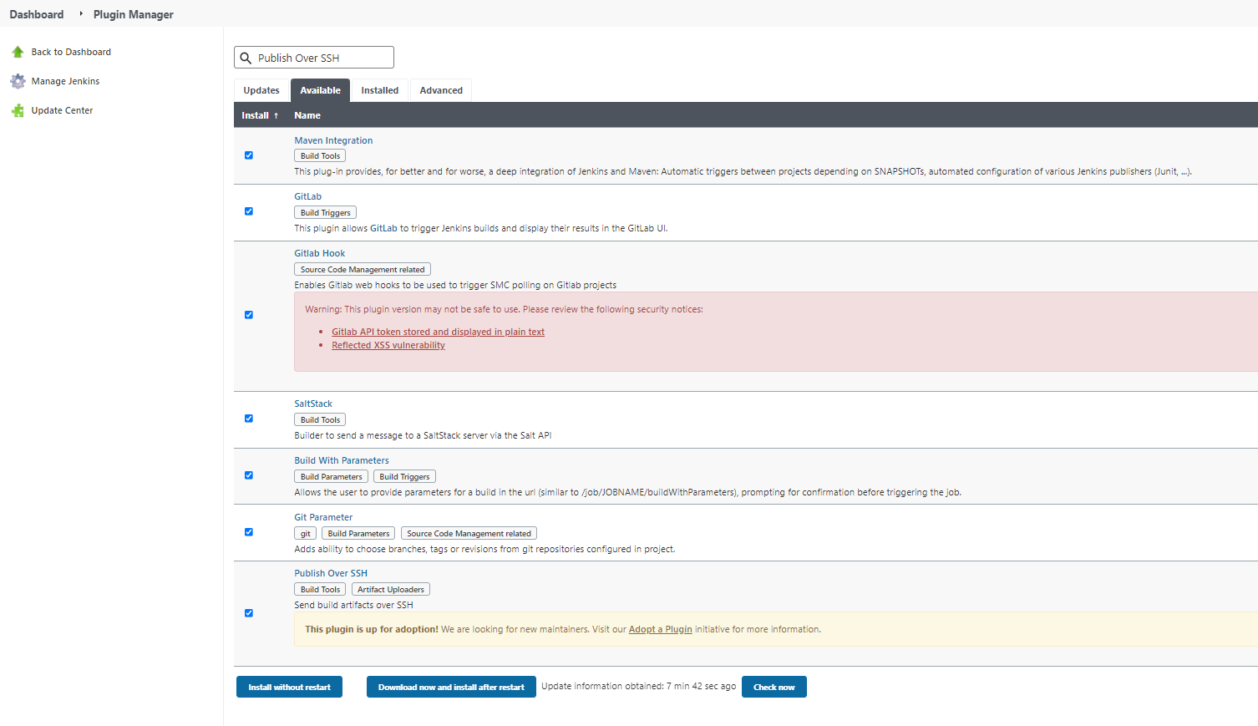
Task: Click the SaltStack 'Builder to send a message' description
Action: coord(423,435)
